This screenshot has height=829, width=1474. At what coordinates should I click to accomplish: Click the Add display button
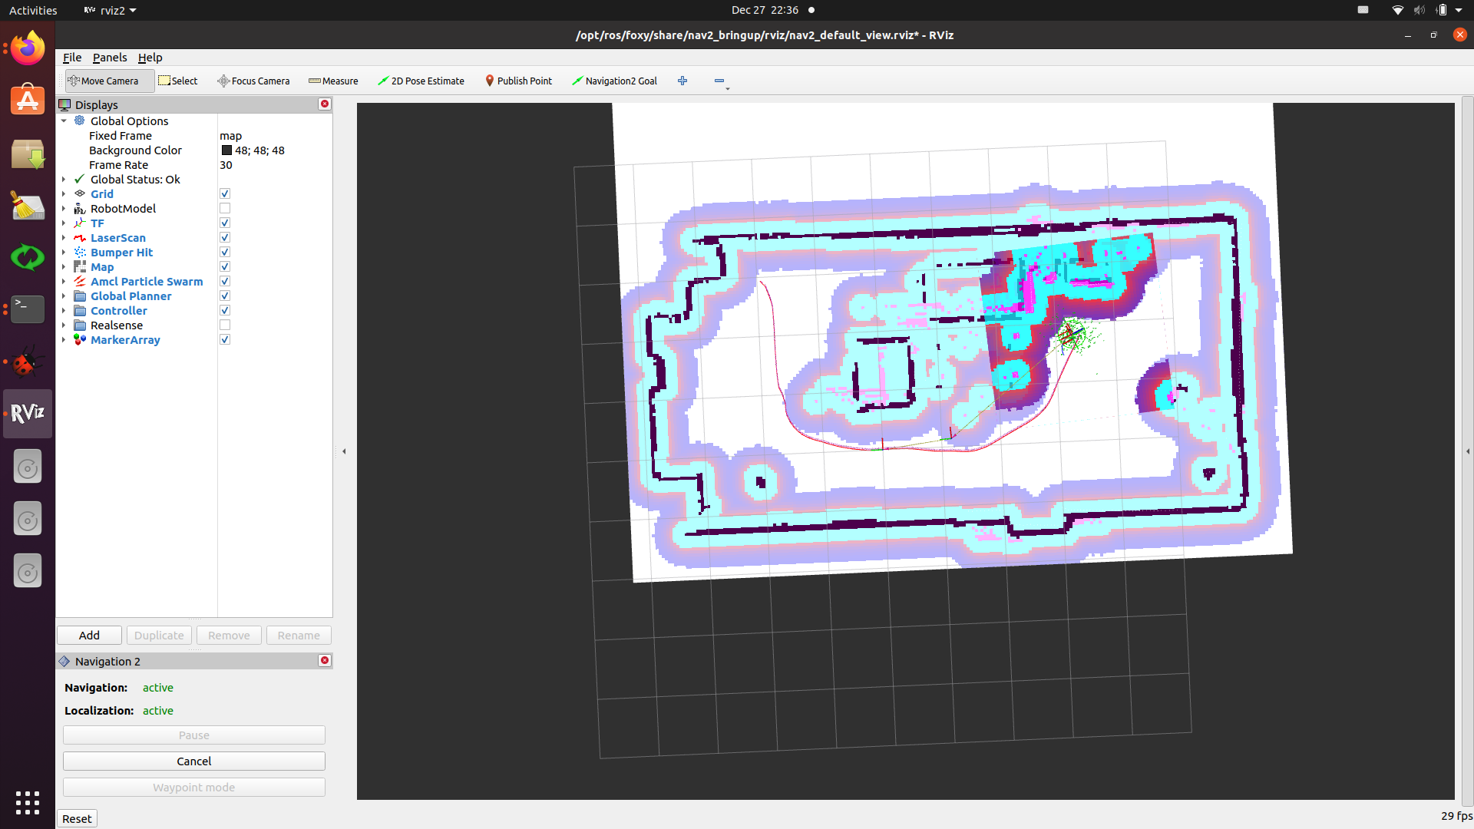(x=89, y=635)
